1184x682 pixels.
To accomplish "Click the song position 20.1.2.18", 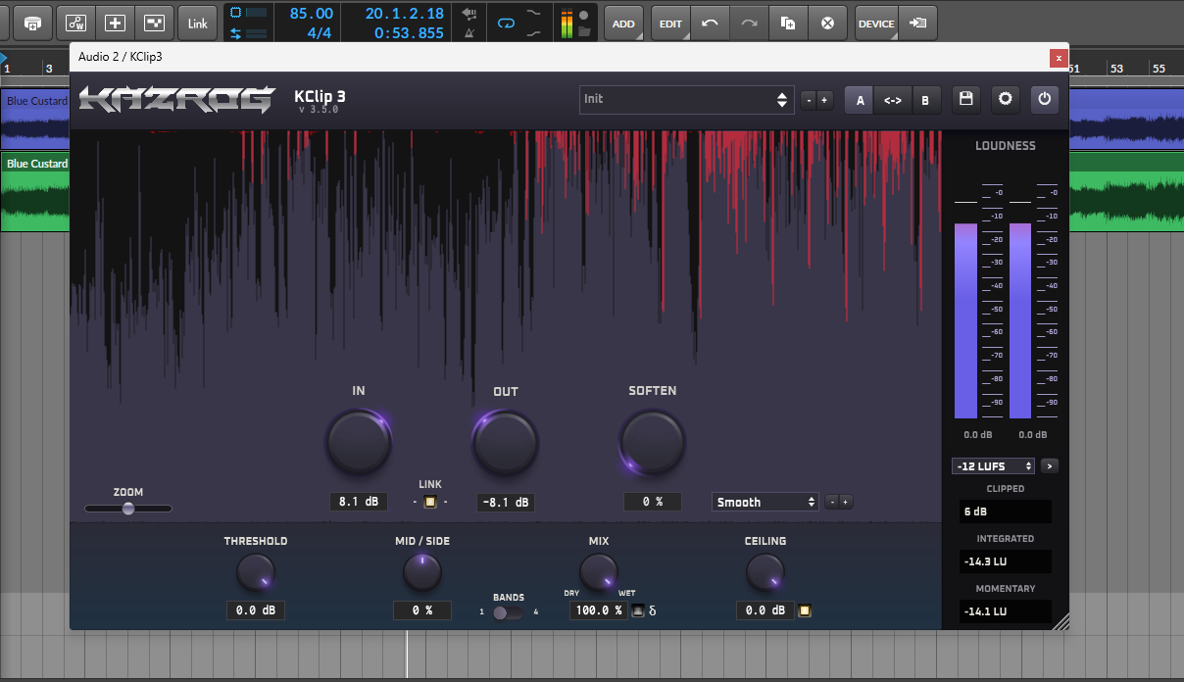I will (404, 14).
